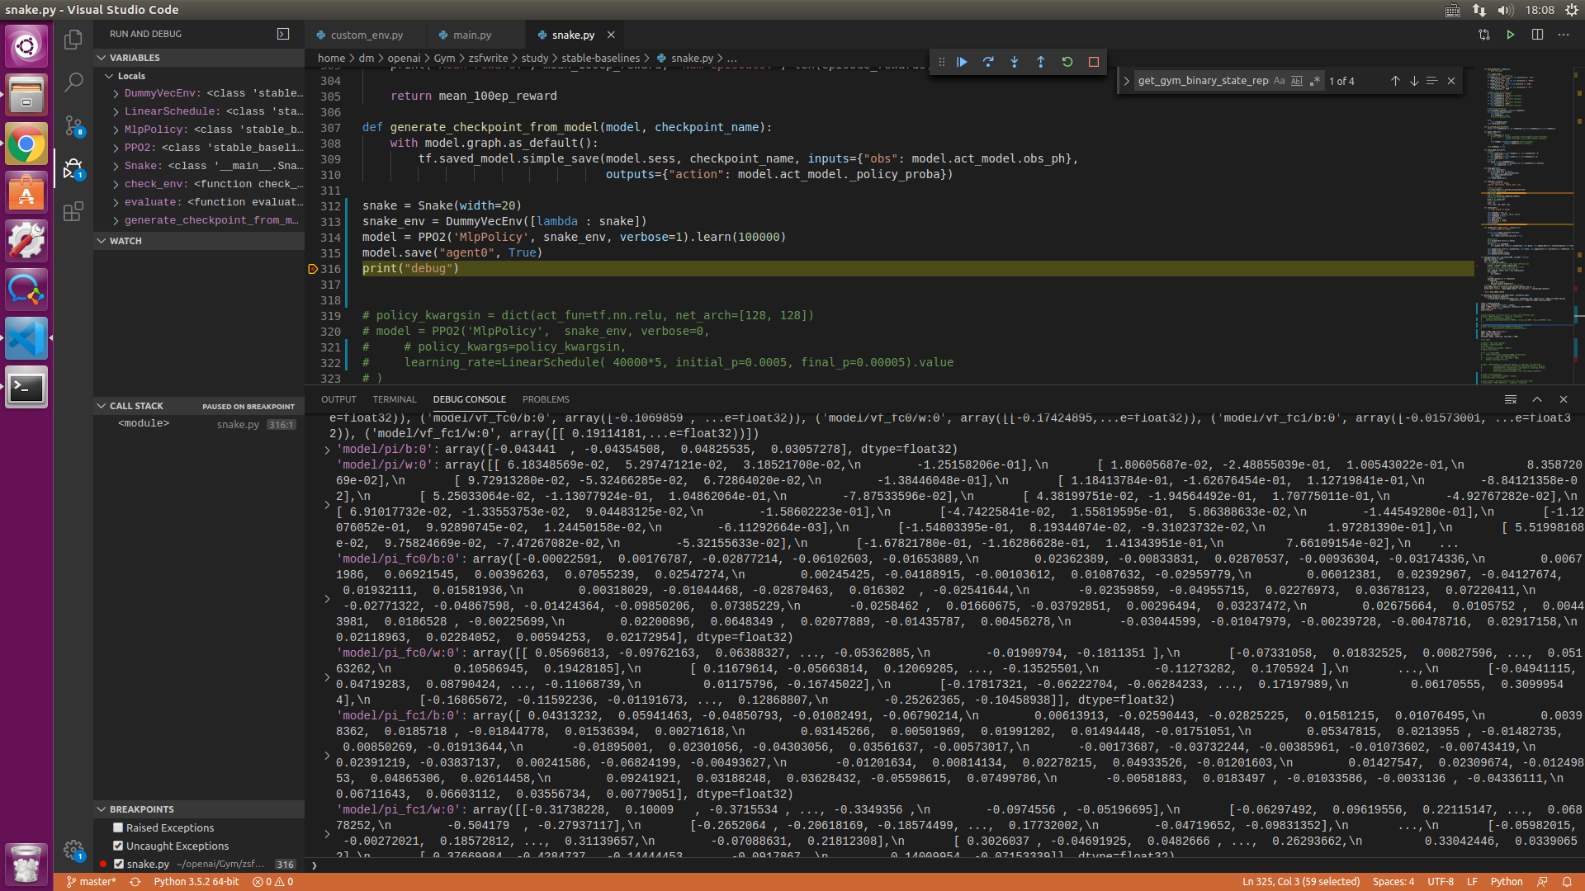This screenshot has width=1585, height=891.
Task: Stop the debug session
Action: click(x=1094, y=62)
